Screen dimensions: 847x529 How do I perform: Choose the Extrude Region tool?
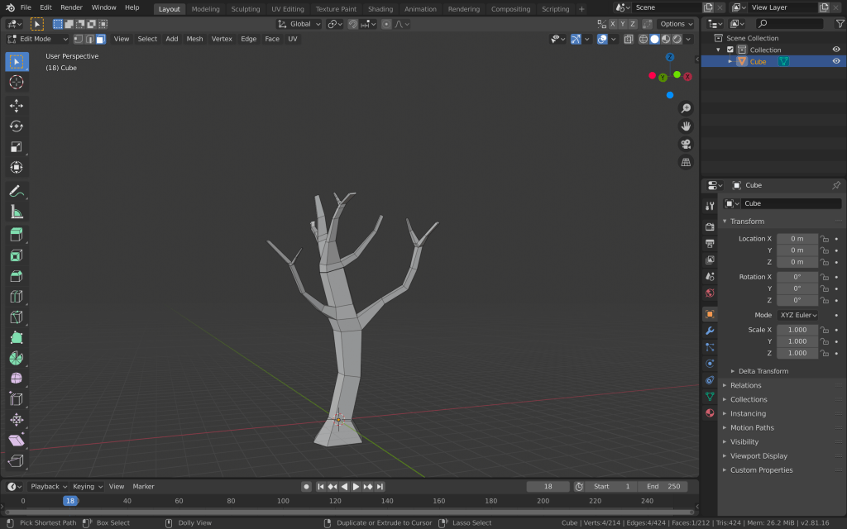(17, 235)
